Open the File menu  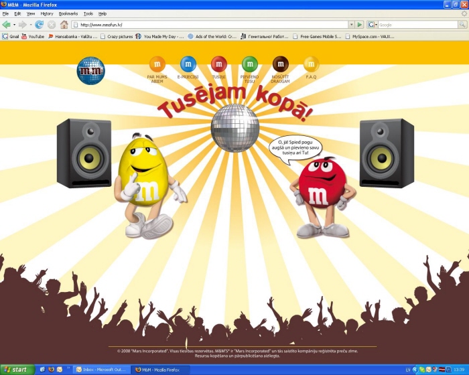pos(5,13)
